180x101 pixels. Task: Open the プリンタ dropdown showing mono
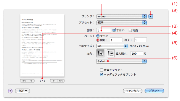coord(122,17)
